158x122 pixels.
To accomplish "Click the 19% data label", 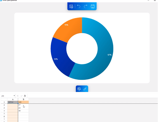I will pos(66,25).
